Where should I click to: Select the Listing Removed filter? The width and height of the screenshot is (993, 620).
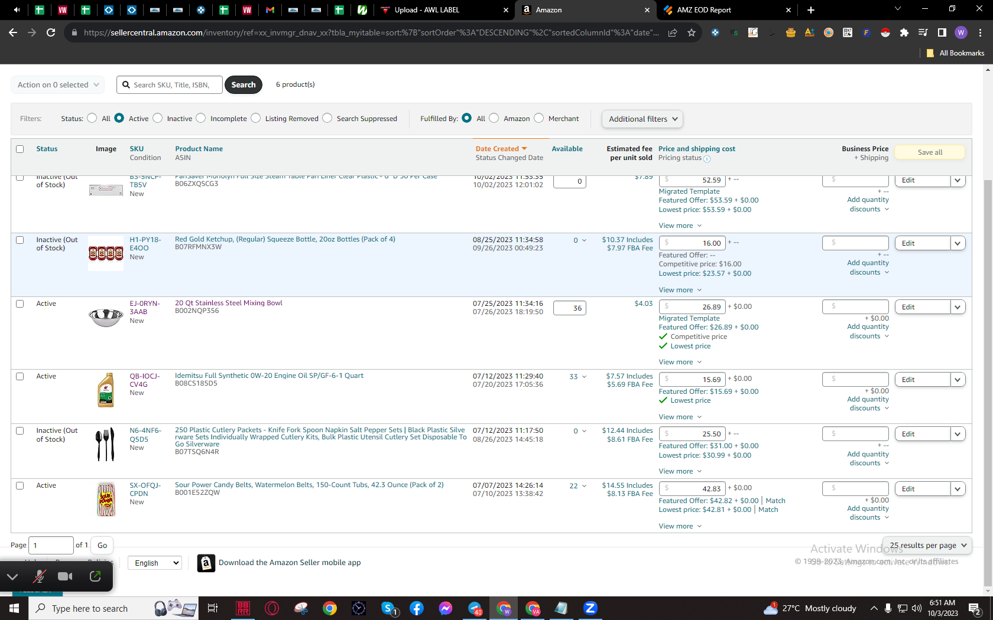click(x=255, y=118)
